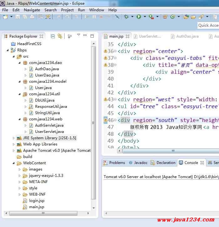
Task: Open Package Explorer view menu triangle
Action: [x=79, y=35]
